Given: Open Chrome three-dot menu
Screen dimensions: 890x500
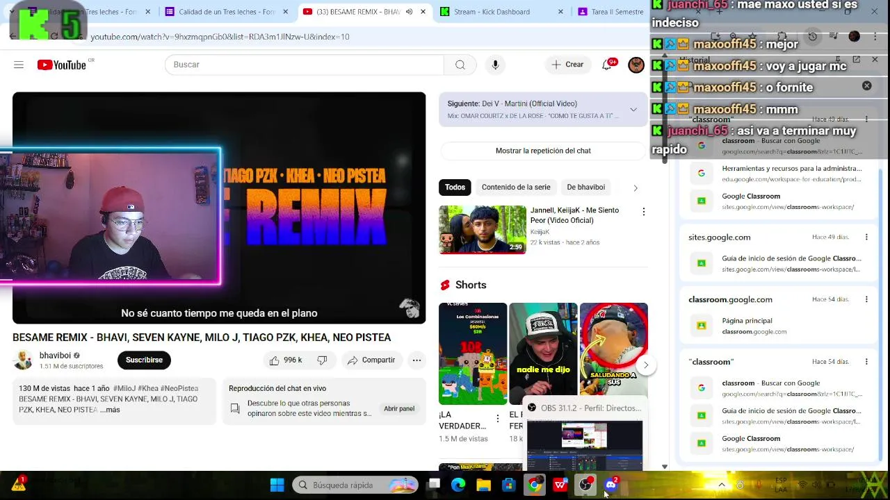Looking at the screenshot, I should pos(875,37).
